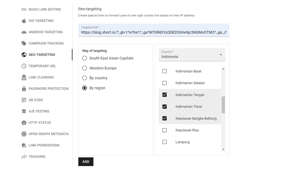The height and width of the screenshot is (171, 304).
Task: Click the Android robot icon in sidebar
Action: pos(24,32)
